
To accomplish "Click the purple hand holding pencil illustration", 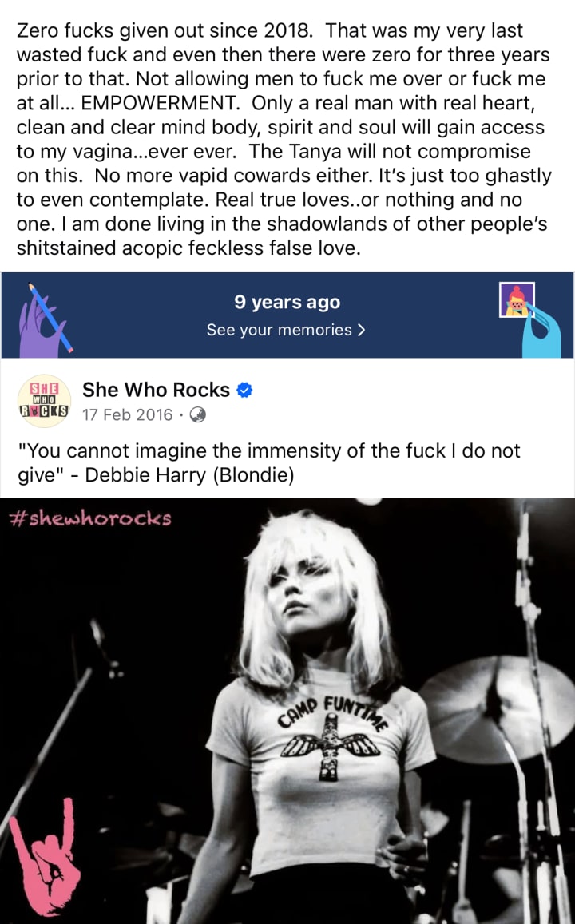I will click(39, 324).
